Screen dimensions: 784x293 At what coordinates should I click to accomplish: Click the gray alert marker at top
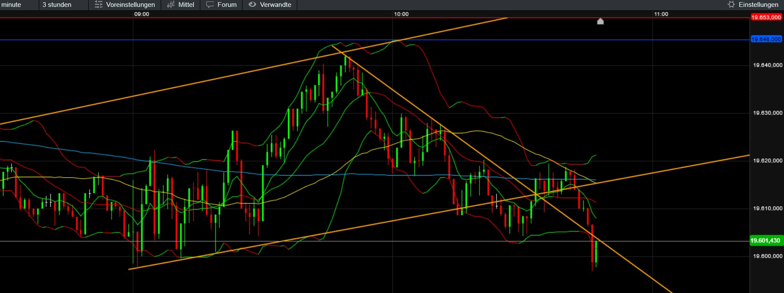[600, 21]
